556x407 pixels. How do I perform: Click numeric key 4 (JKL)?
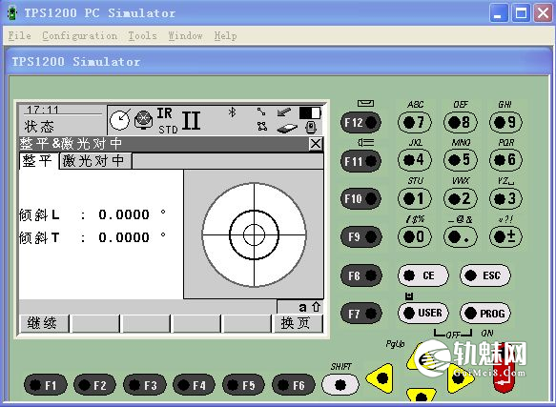point(415,160)
